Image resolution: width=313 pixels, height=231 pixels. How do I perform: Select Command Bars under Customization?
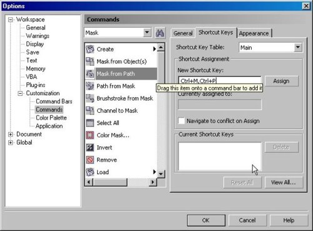click(54, 101)
